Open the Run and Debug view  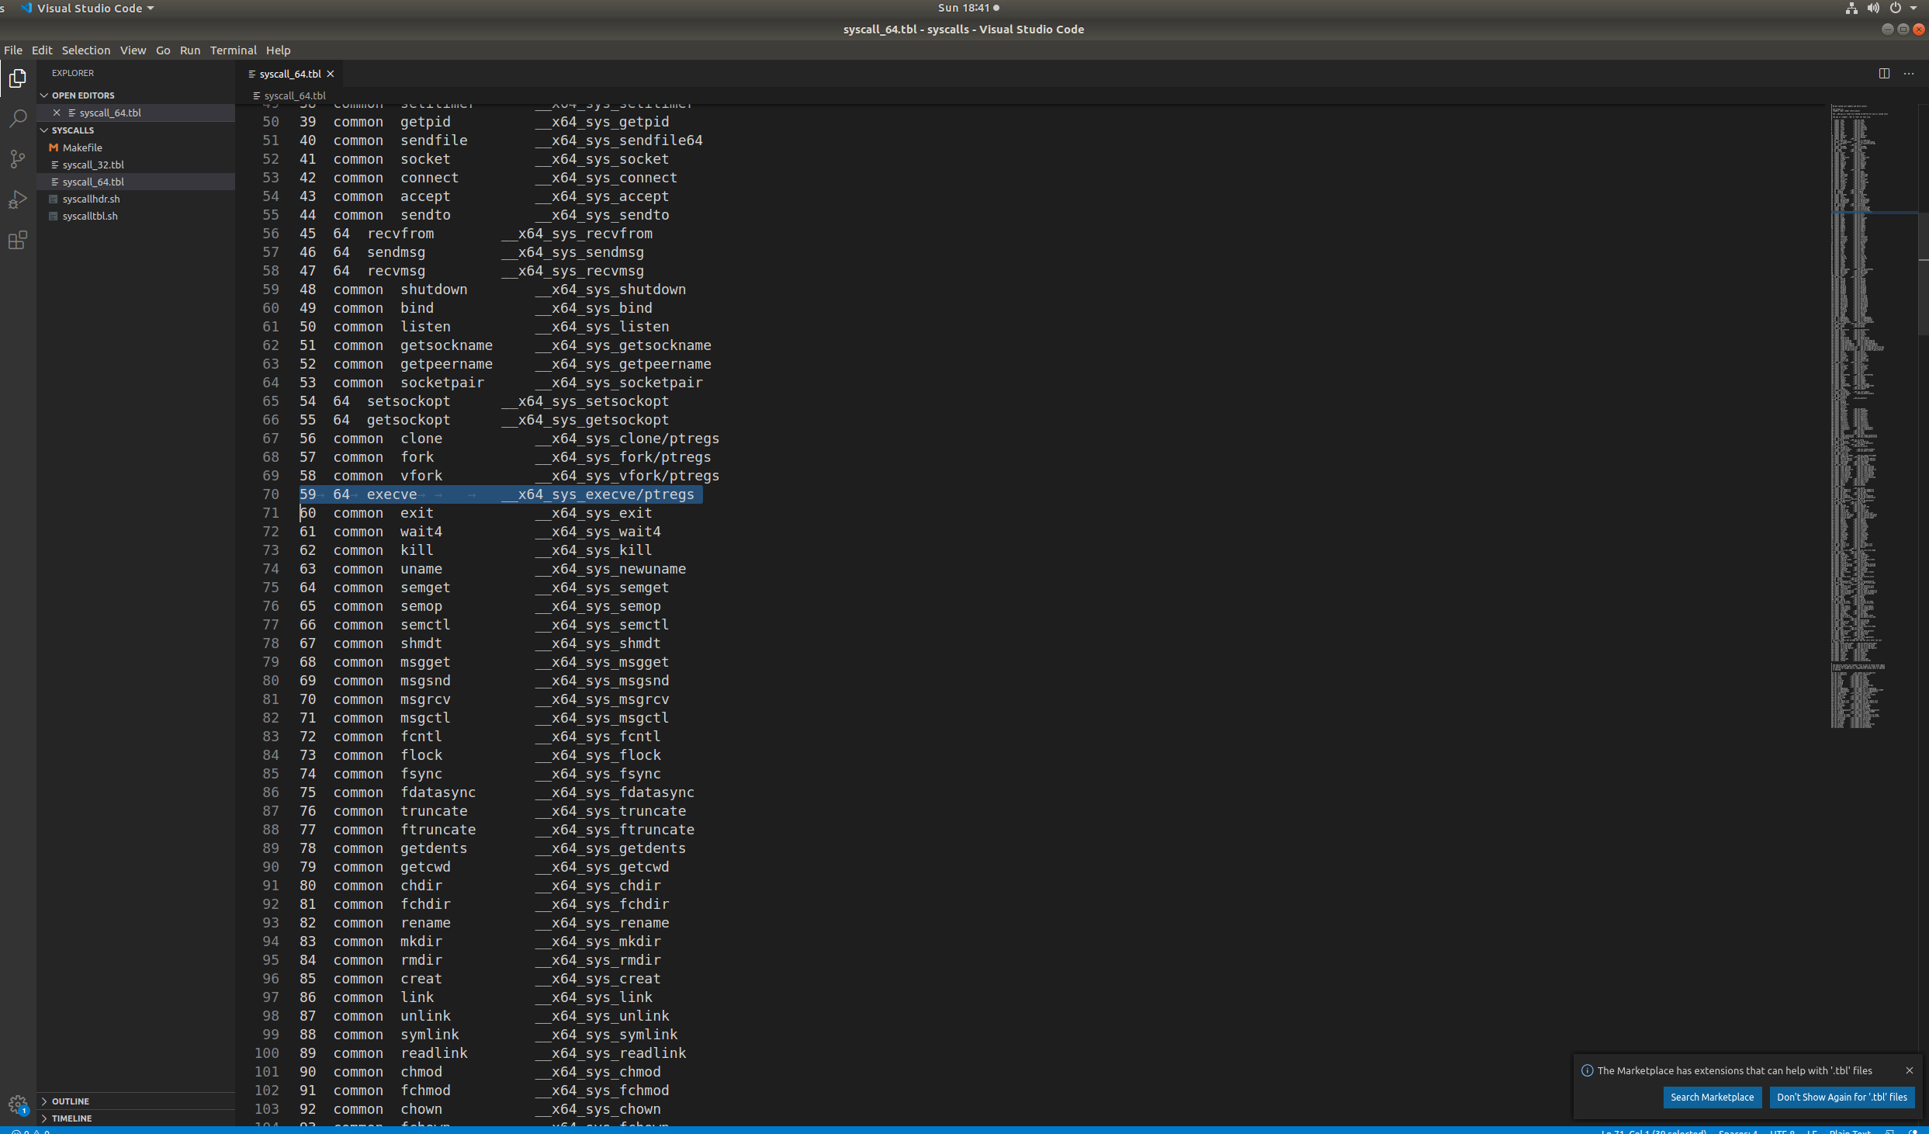[x=18, y=199]
